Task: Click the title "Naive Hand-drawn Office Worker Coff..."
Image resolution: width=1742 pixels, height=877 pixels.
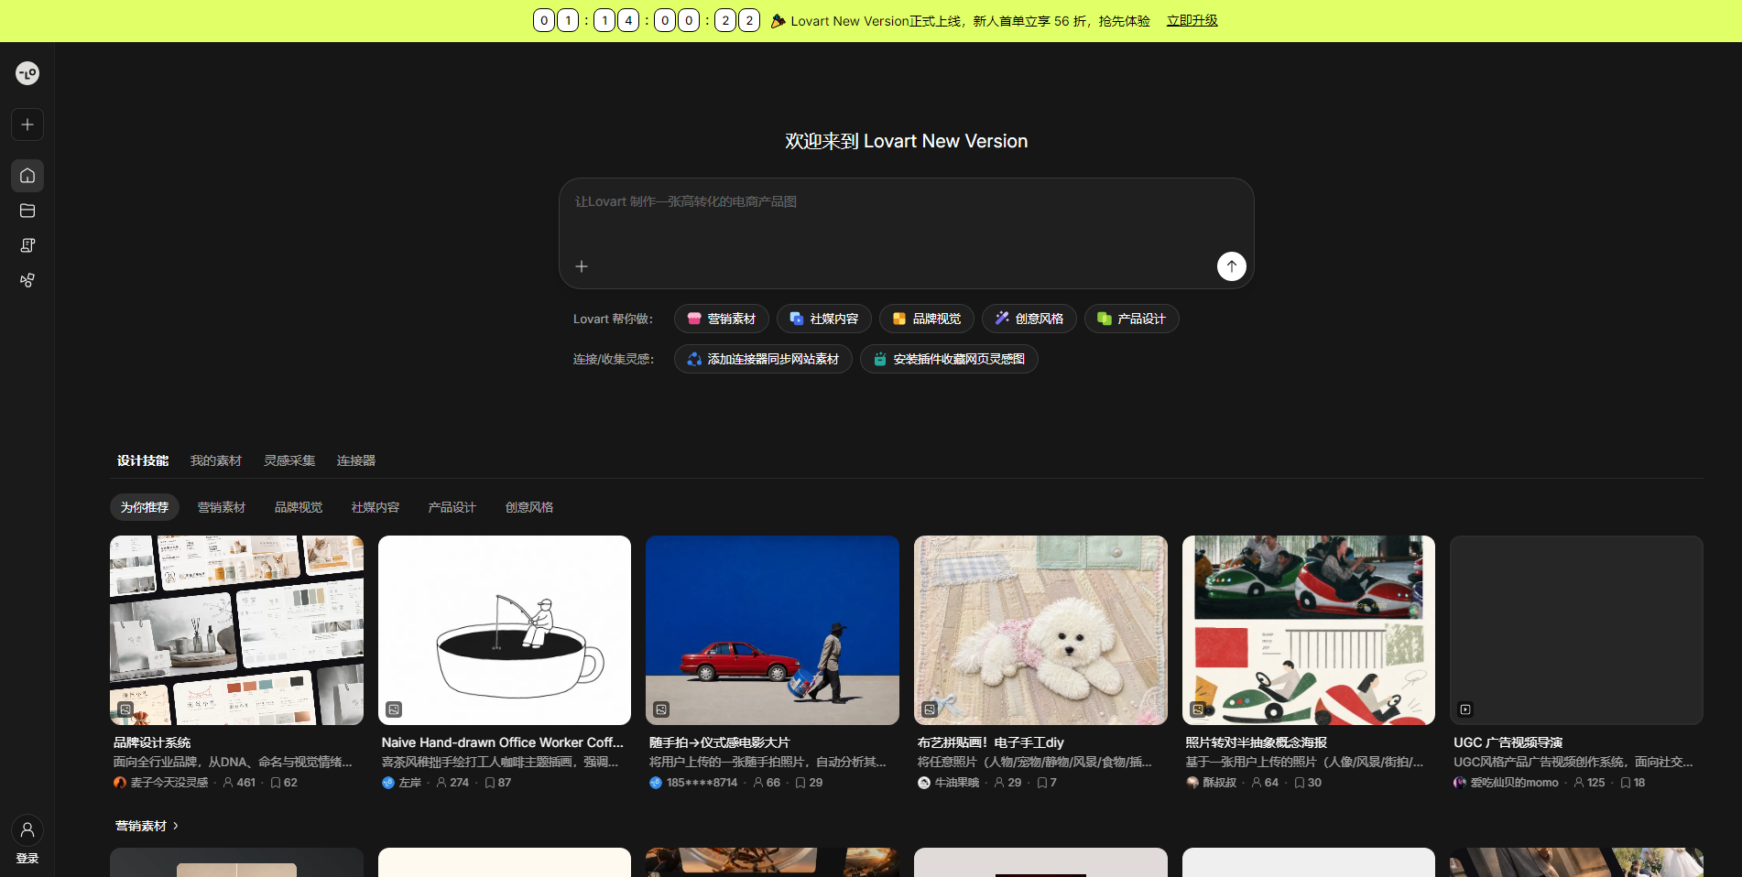Action: (x=503, y=742)
